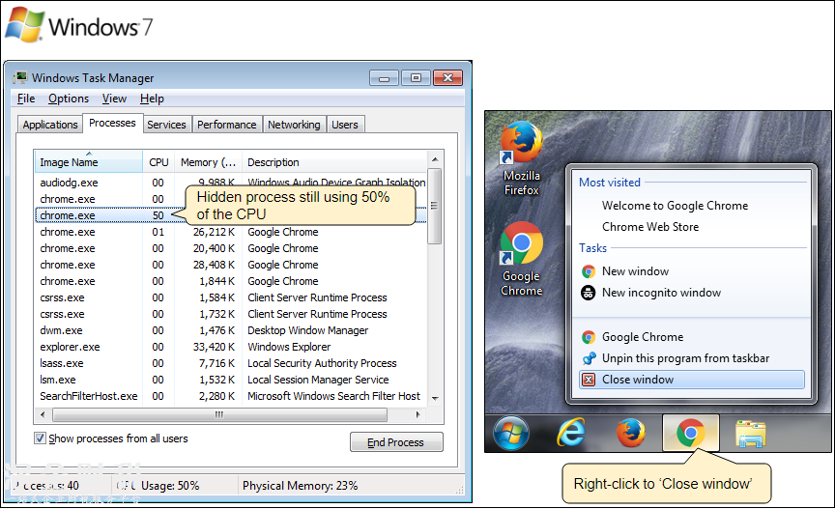Click the horizontal scrollbar right arrow
The width and height of the screenshot is (835, 509).
(418, 414)
